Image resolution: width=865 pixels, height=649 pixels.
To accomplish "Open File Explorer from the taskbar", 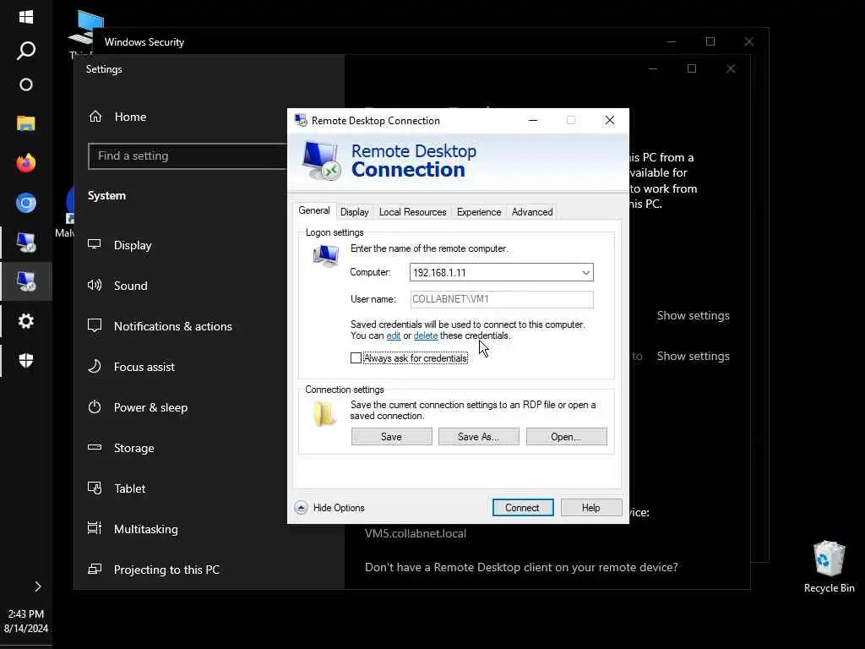I will (26, 123).
